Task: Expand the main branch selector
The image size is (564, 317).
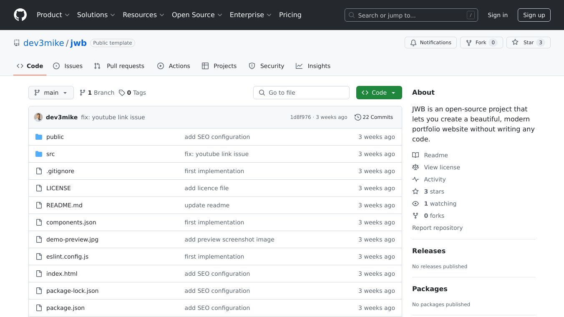Action: (x=51, y=93)
